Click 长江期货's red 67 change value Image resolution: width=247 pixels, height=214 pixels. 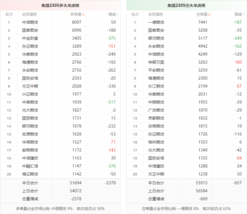click(239, 86)
